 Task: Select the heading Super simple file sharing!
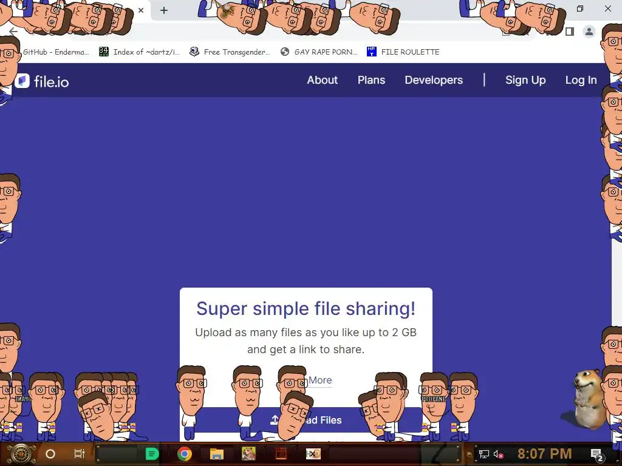pyautogui.click(x=306, y=308)
